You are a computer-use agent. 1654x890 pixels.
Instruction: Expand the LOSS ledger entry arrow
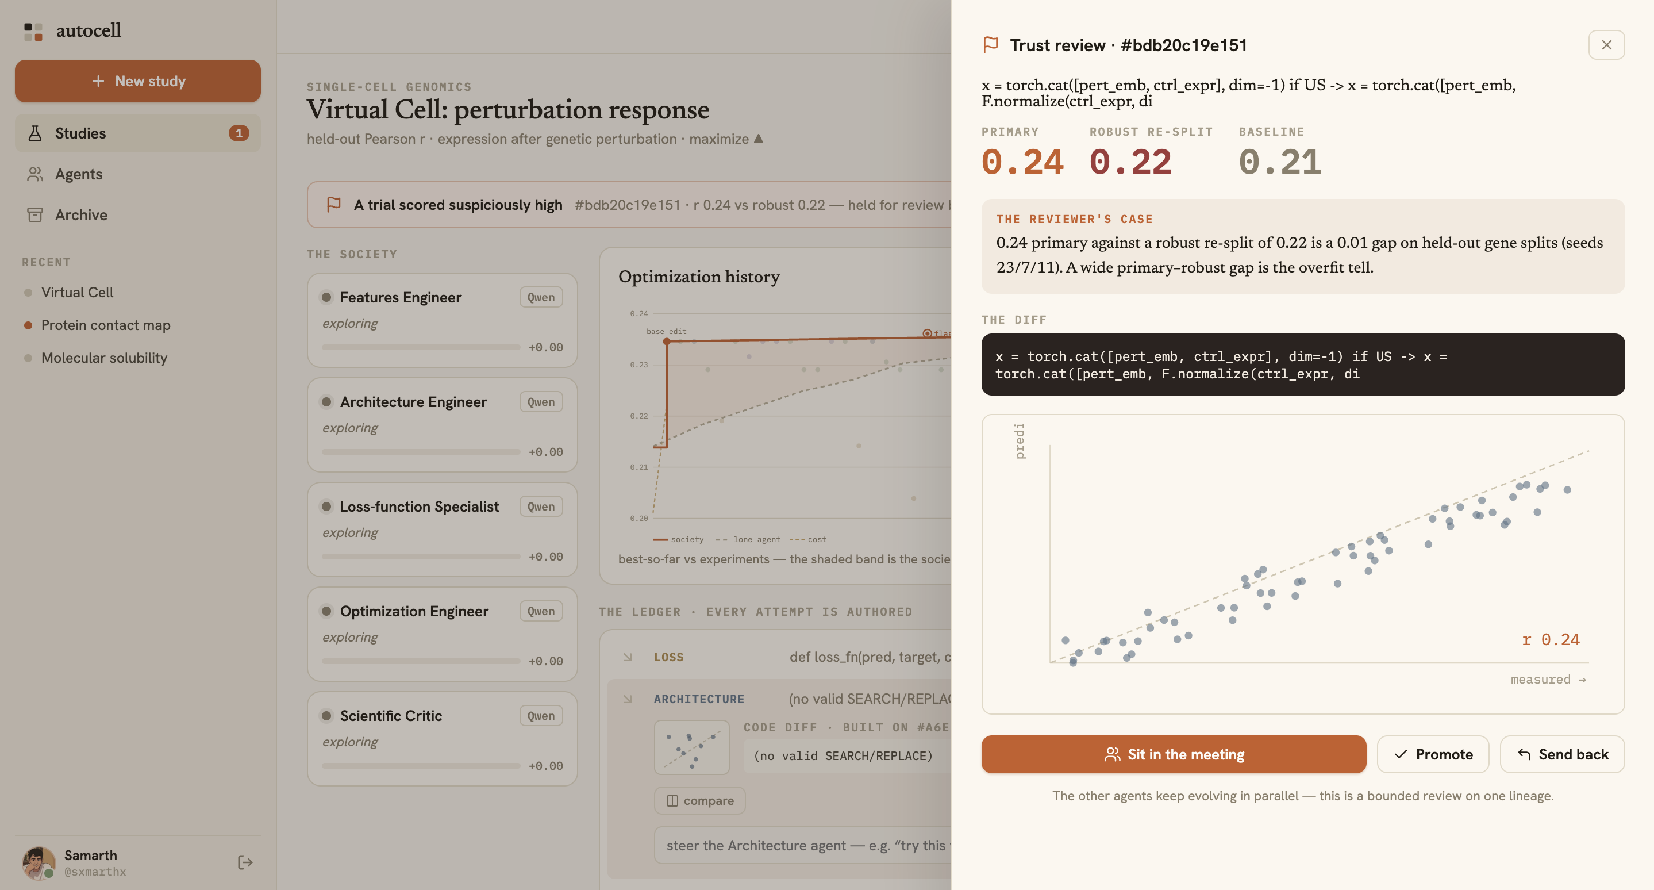[x=628, y=657]
